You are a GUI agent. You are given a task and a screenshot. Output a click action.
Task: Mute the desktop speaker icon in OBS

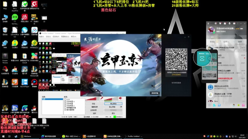[x=121, y=98]
